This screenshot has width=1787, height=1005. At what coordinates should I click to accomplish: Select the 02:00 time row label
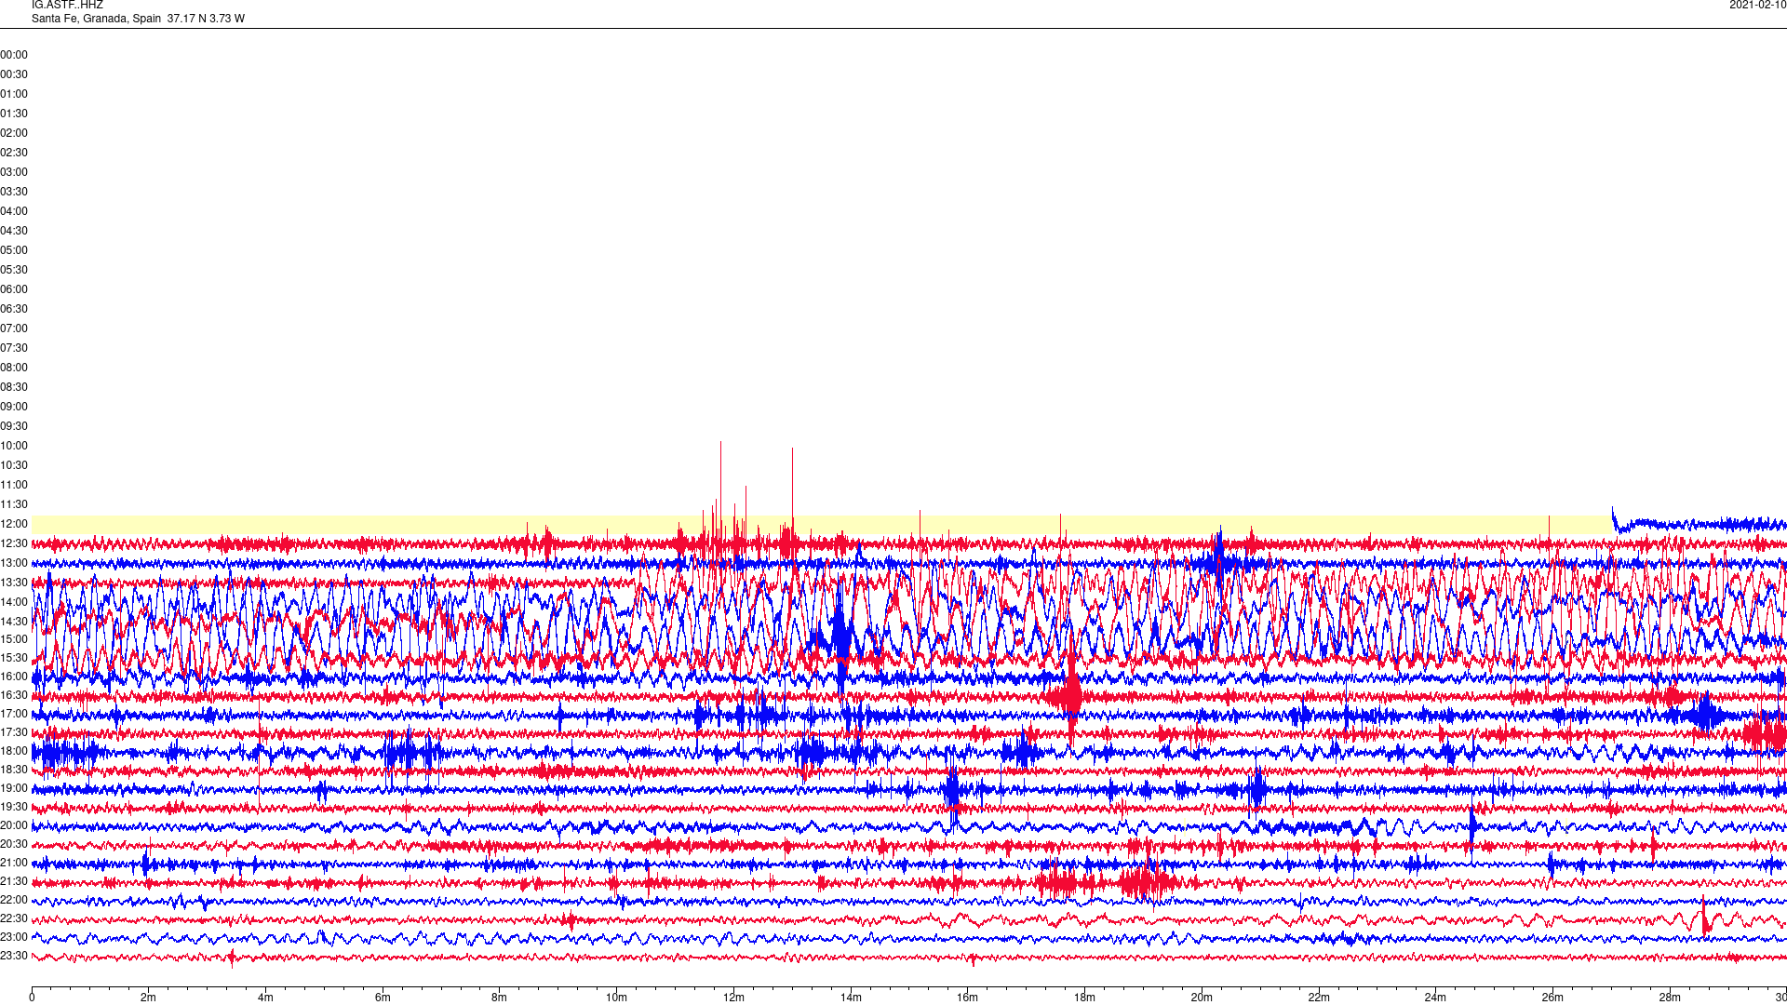click(14, 133)
